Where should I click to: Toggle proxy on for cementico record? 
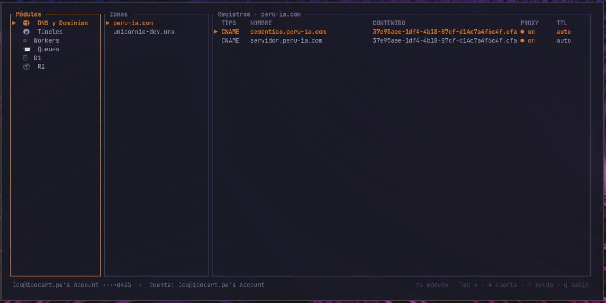tap(528, 32)
